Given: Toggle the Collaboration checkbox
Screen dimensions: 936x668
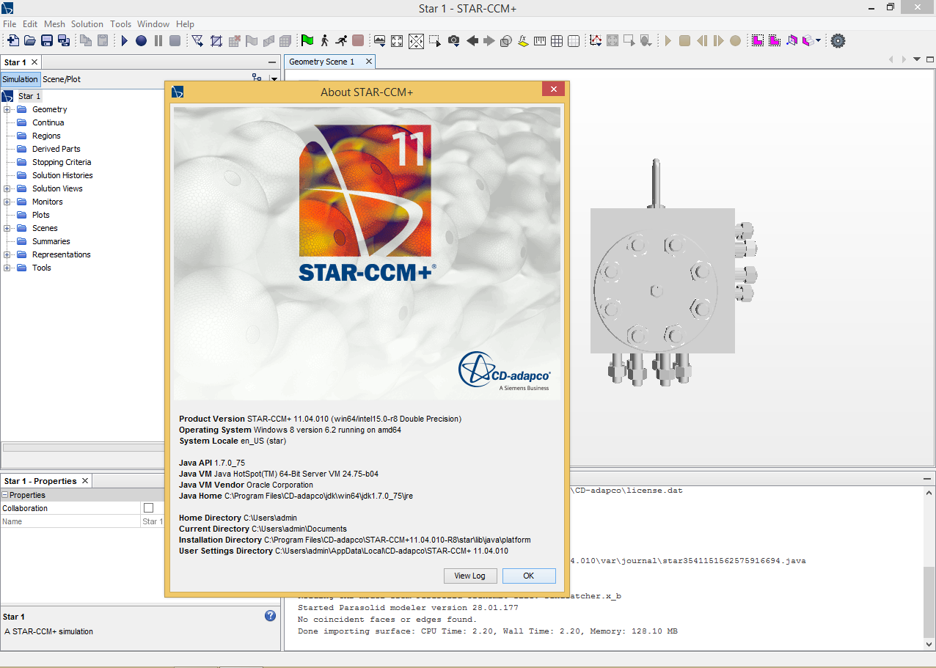Looking at the screenshot, I should (x=149, y=508).
